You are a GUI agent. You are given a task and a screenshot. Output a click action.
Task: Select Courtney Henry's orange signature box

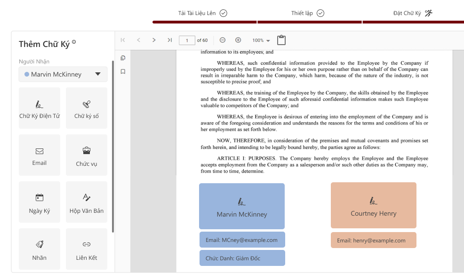[x=374, y=206]
